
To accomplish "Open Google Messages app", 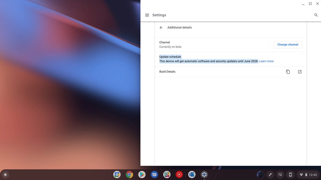I will [x=154, y=175].
